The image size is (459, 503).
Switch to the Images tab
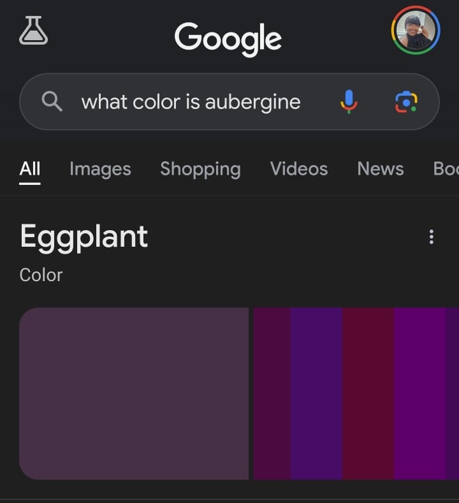click(100, 169)
